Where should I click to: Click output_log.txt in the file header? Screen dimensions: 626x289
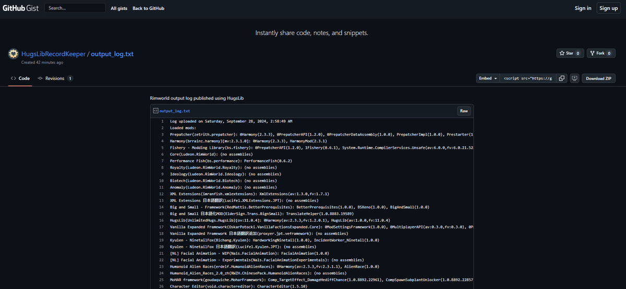(x=175, y=111)
